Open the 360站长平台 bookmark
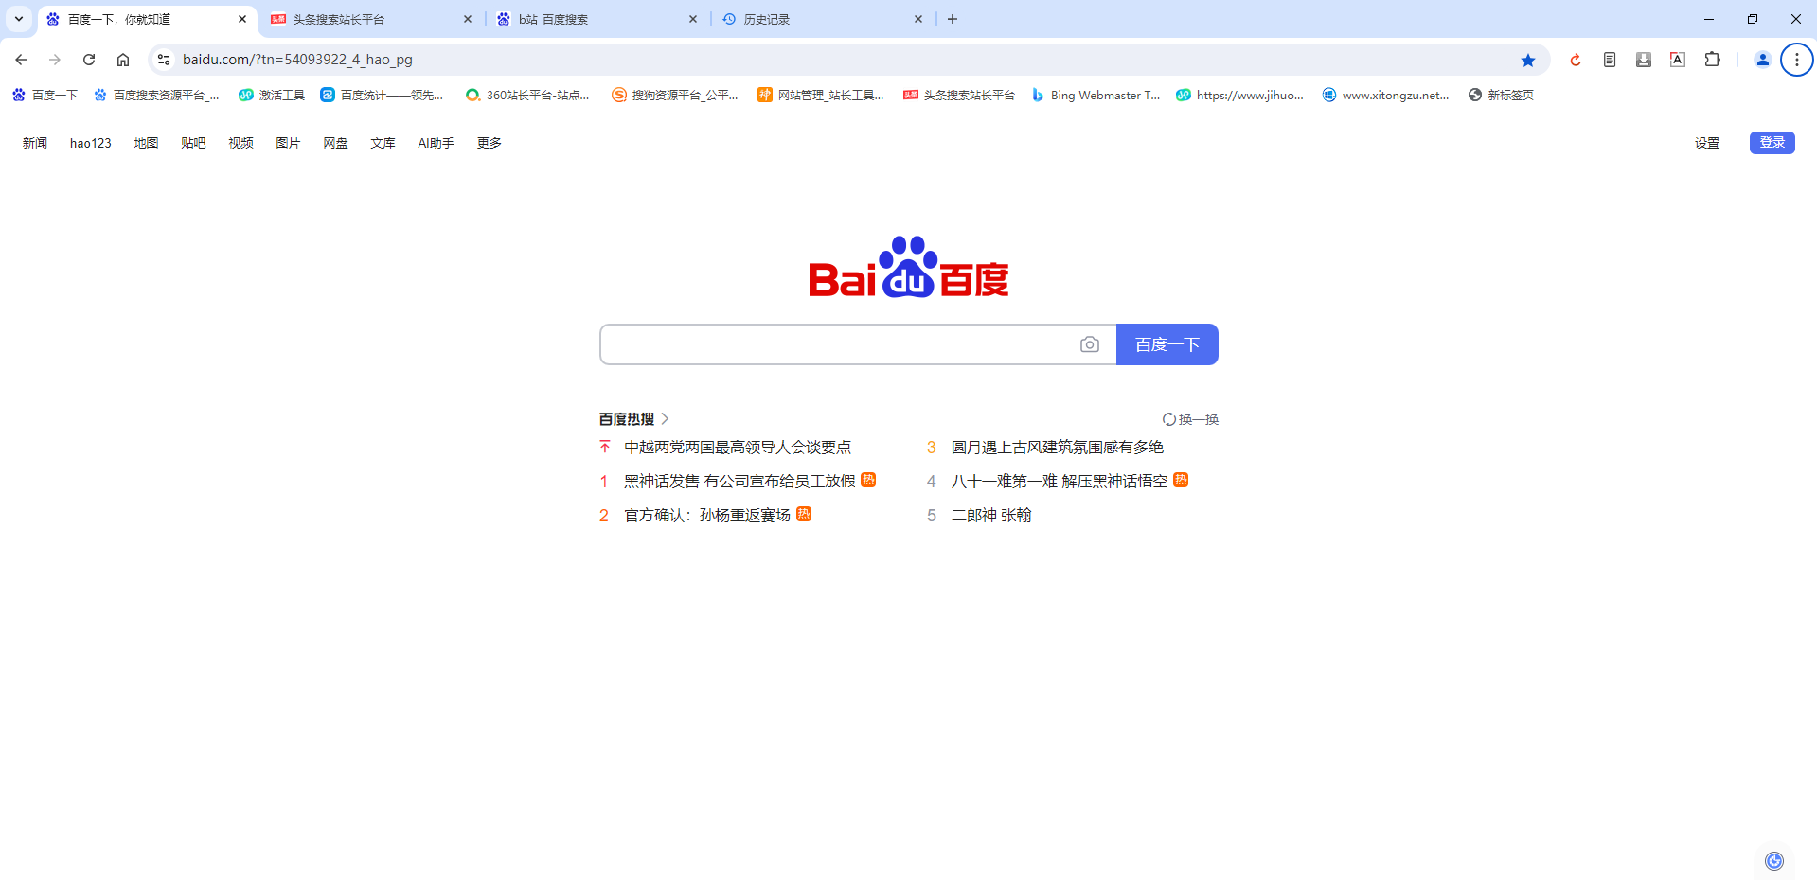 click(x=527, y=95)
